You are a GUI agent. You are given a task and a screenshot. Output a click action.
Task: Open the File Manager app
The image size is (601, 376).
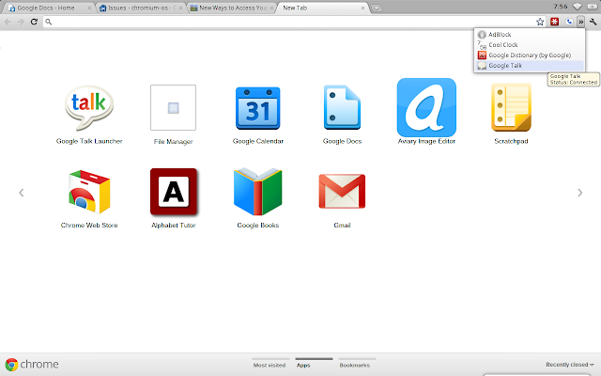pos(173,108)
